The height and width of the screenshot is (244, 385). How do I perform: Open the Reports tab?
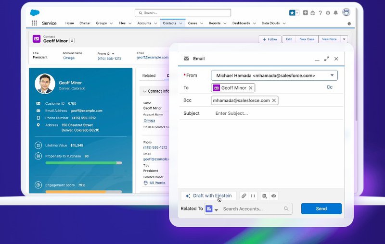click(x=215, y=23)
